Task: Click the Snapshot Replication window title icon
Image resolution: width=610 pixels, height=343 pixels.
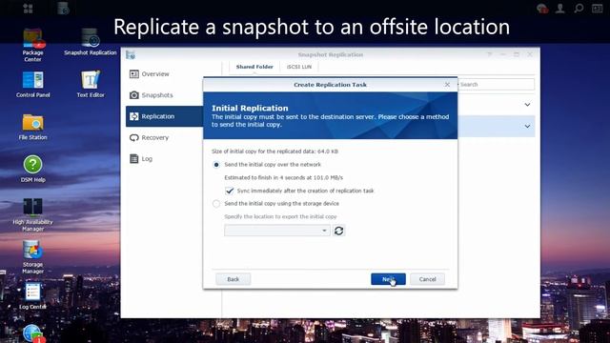Action: tap(131, 55)
